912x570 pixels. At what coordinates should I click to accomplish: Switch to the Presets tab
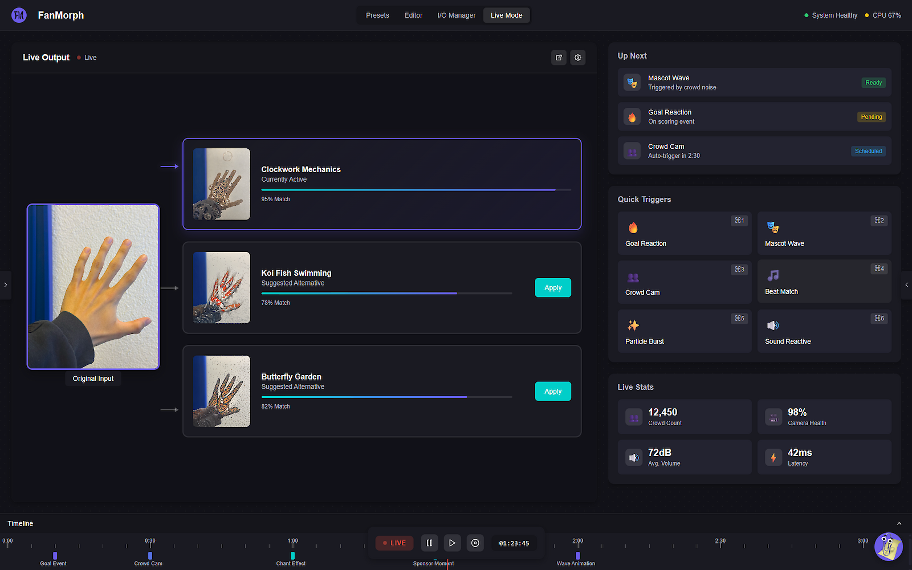[x=377, y=15]
